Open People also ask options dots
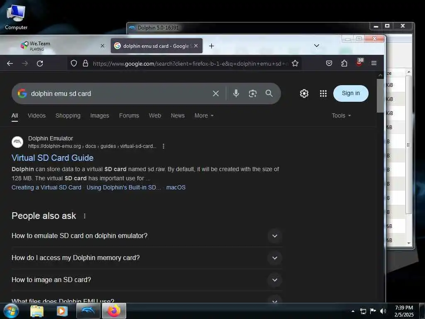This screenshot has width=425, height=319. click(x=85, y=216)
